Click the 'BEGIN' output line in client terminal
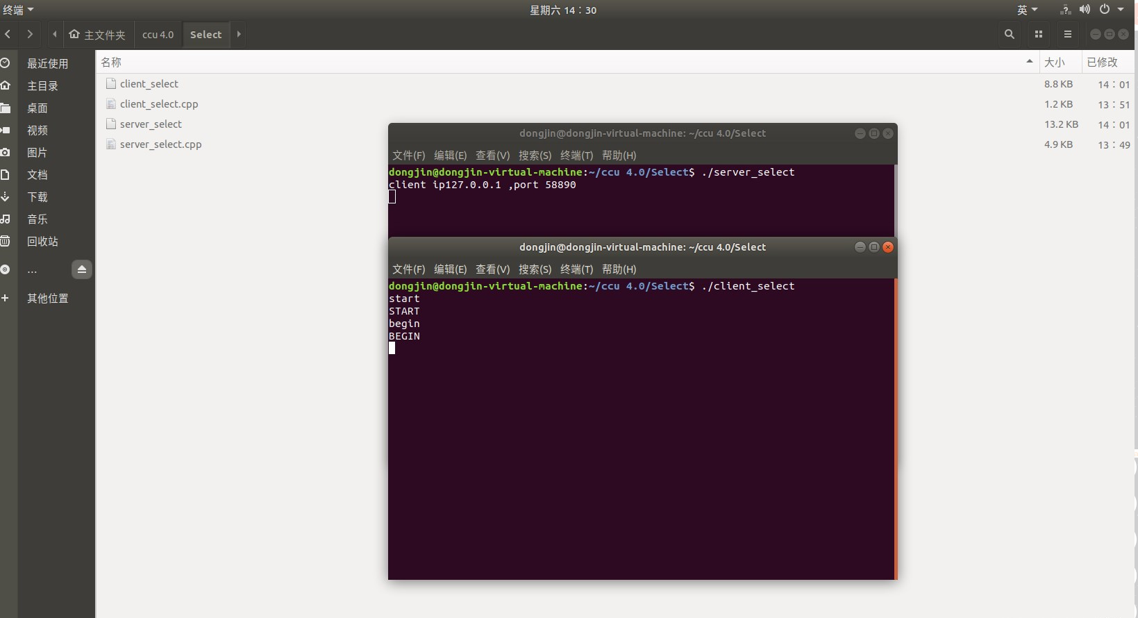Viewport: 1138px width, 618px height. click(404, 336)
